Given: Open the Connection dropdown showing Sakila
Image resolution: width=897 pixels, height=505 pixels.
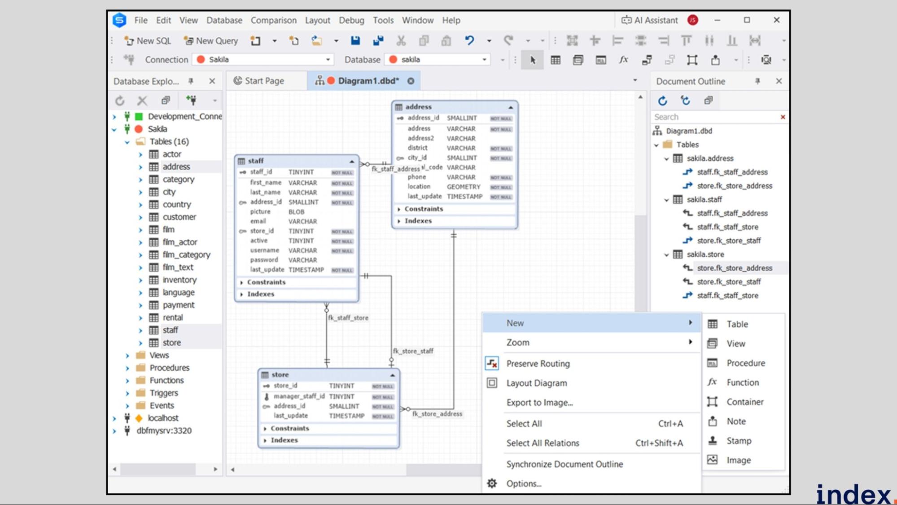Looking at the screenshot, I should [x=328, y=60].
